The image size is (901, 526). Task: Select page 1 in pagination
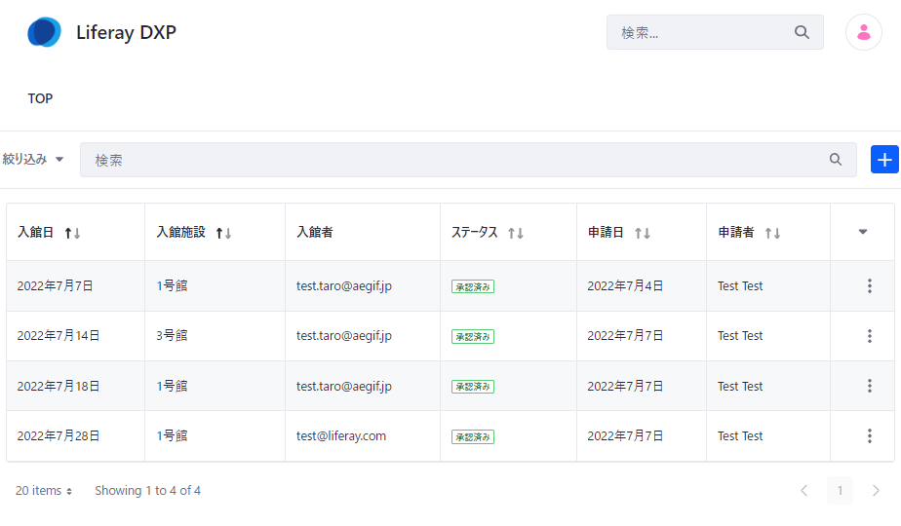pyautogui.click(x=840, y=491)
